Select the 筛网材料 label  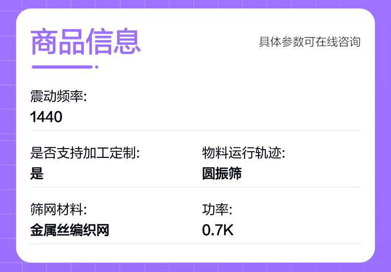[x=58, y=210]
